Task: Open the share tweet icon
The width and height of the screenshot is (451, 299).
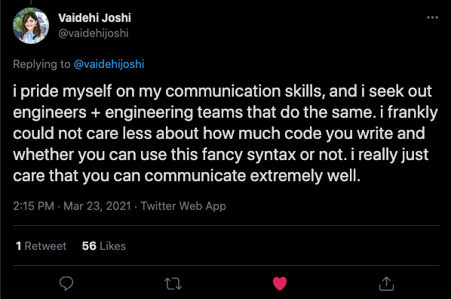Action: tap(386, 283)
